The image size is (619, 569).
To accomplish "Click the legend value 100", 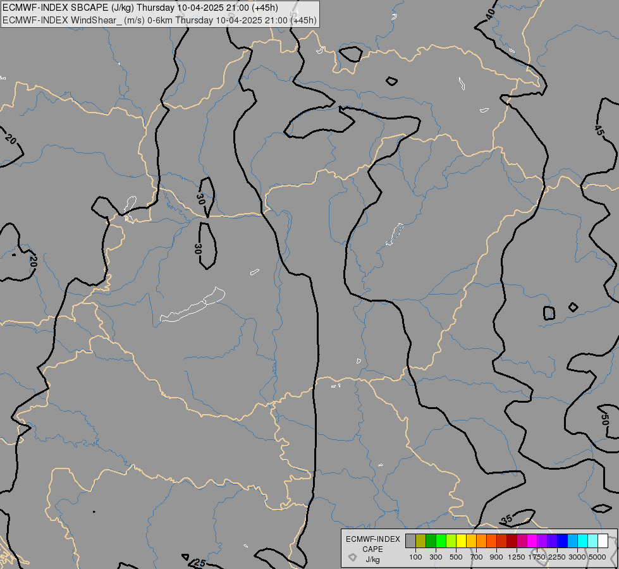I will pos(415,557).
